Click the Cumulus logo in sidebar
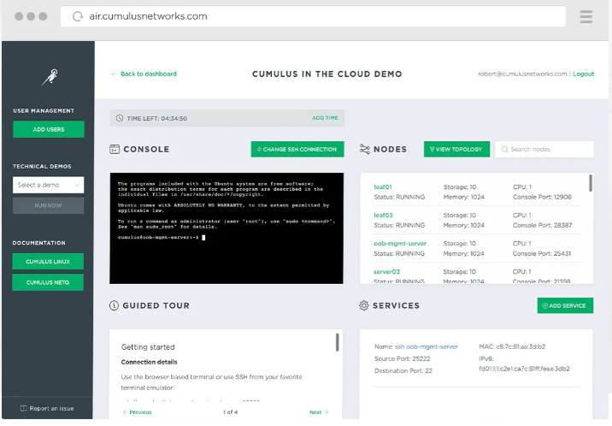The height and width of the screenshot is (426, 612). click(x=48, y=77)
